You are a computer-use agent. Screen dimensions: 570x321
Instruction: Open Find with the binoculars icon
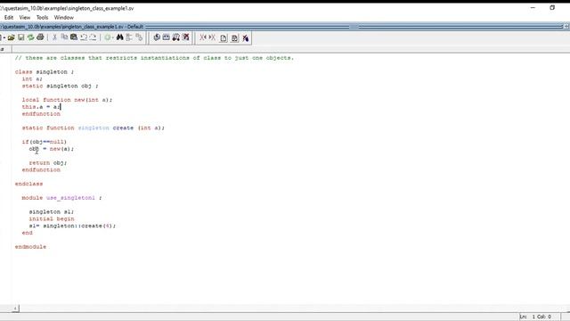119,37
